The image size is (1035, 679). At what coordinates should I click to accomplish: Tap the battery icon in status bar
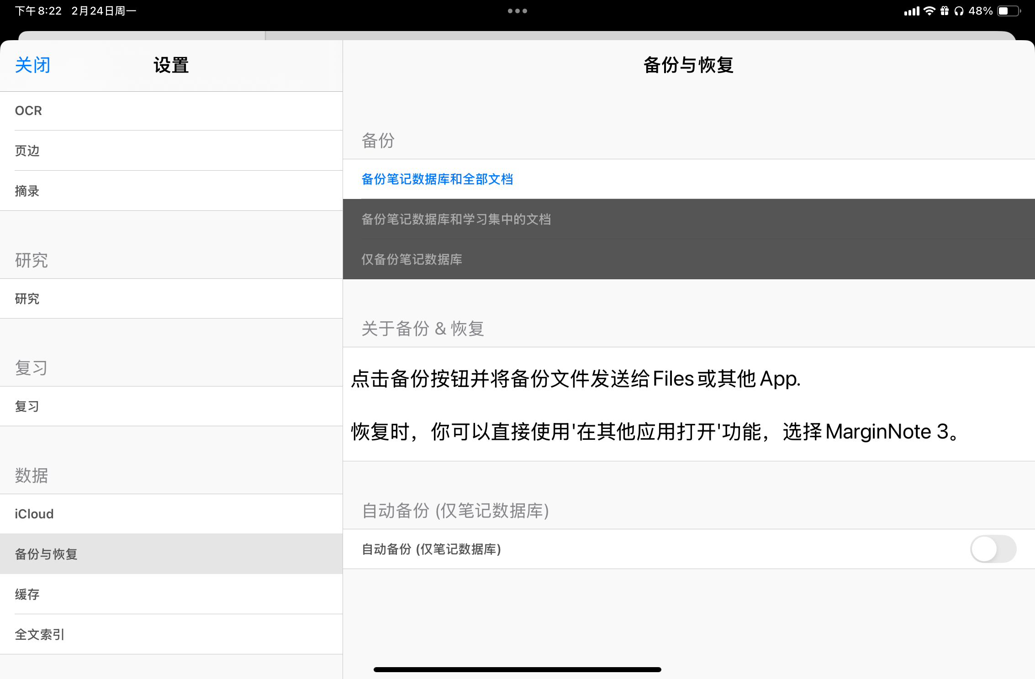click(1009, 11)
